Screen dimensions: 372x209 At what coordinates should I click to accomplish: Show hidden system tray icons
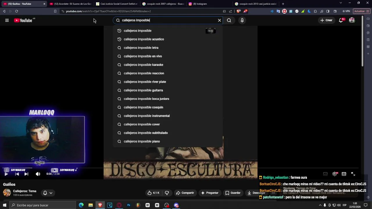[x=320, y=205]
